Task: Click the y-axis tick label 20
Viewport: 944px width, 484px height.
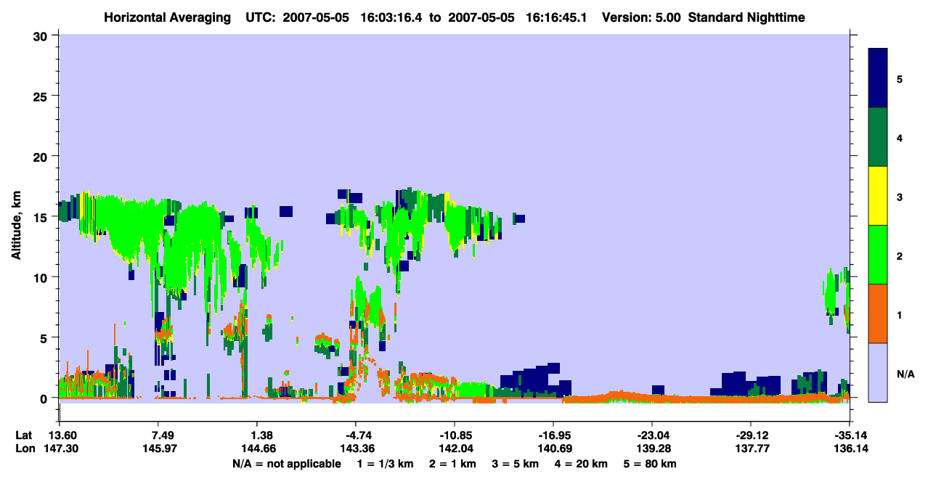Action: point(42,157)
